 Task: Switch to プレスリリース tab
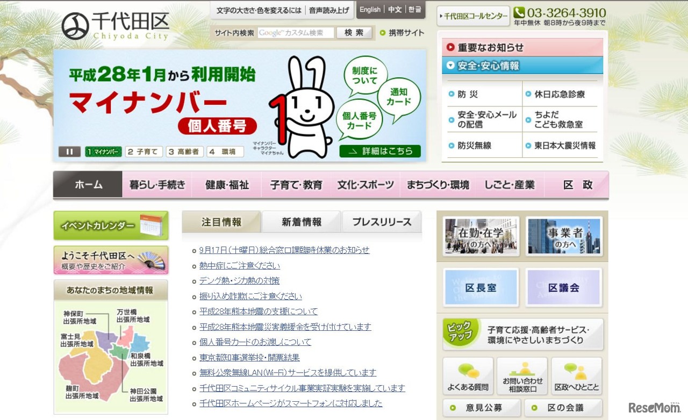[x=381, y=222]
